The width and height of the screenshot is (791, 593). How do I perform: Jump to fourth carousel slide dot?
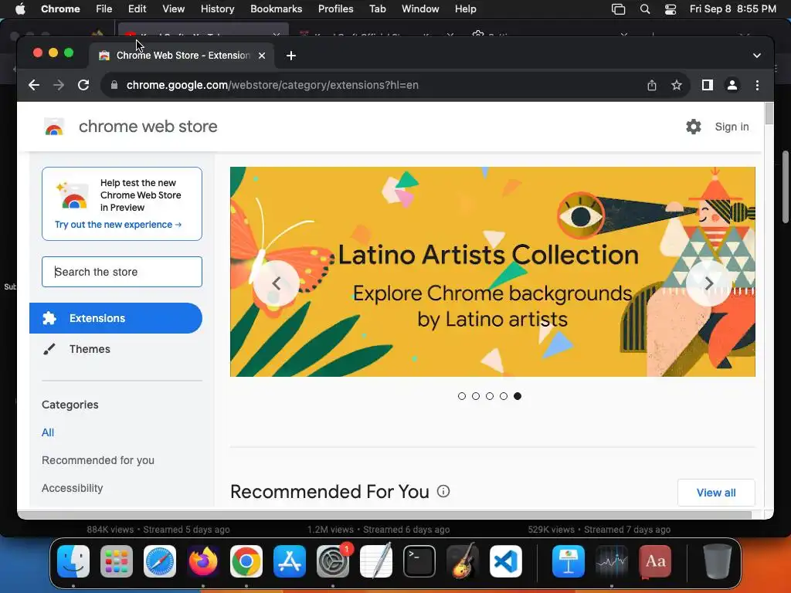coord(504,396)
